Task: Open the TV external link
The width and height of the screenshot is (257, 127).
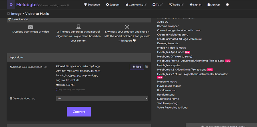Action: (158, 5)
